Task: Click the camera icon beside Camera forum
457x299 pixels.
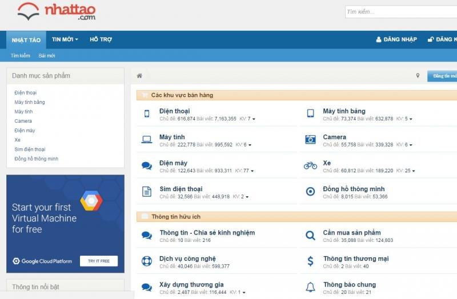Action: click(310, 139)
